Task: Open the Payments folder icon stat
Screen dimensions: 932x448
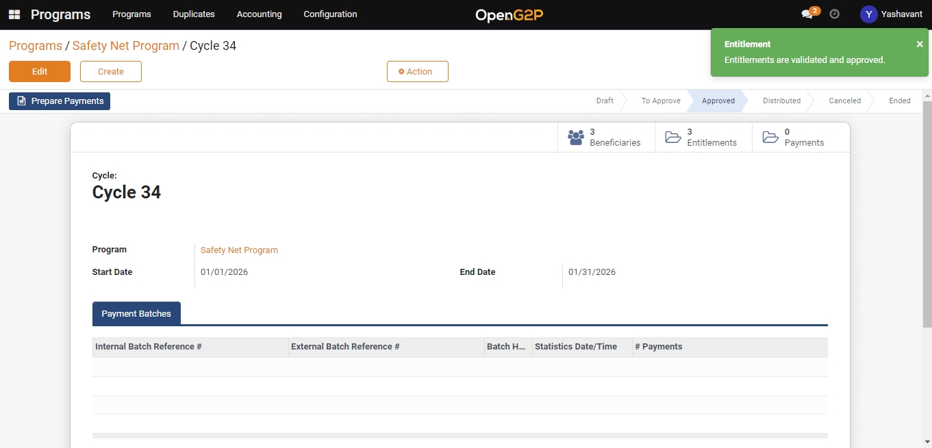Action: click(770, 137)
